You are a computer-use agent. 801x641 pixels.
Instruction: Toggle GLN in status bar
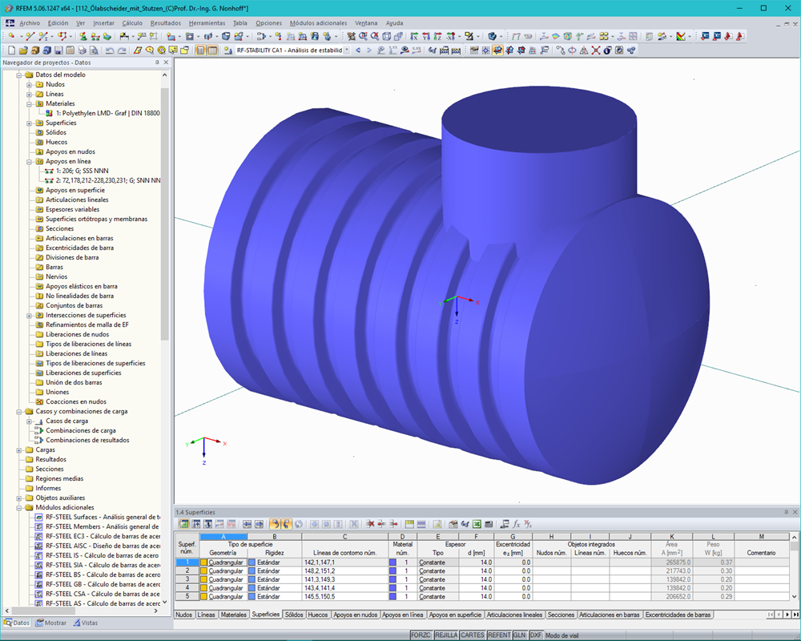(520, 635)
